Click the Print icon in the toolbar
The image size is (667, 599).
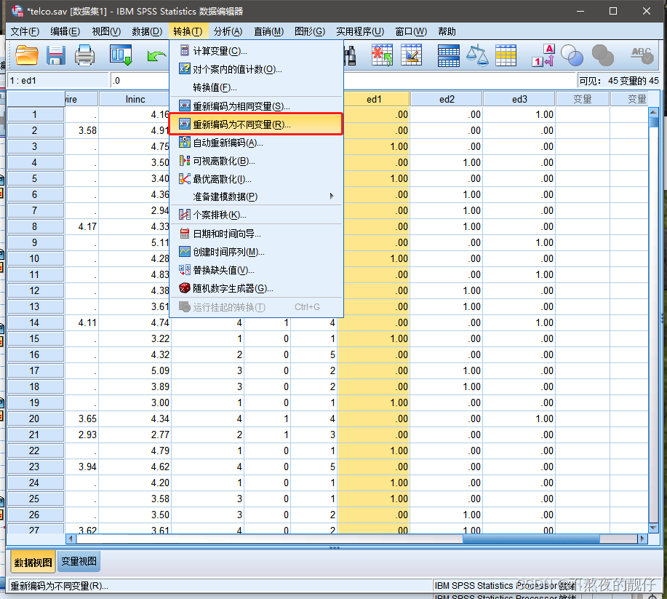(84, 55)
